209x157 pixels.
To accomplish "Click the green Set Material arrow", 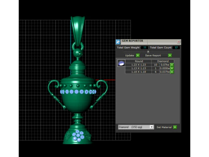I will [175, 127].
